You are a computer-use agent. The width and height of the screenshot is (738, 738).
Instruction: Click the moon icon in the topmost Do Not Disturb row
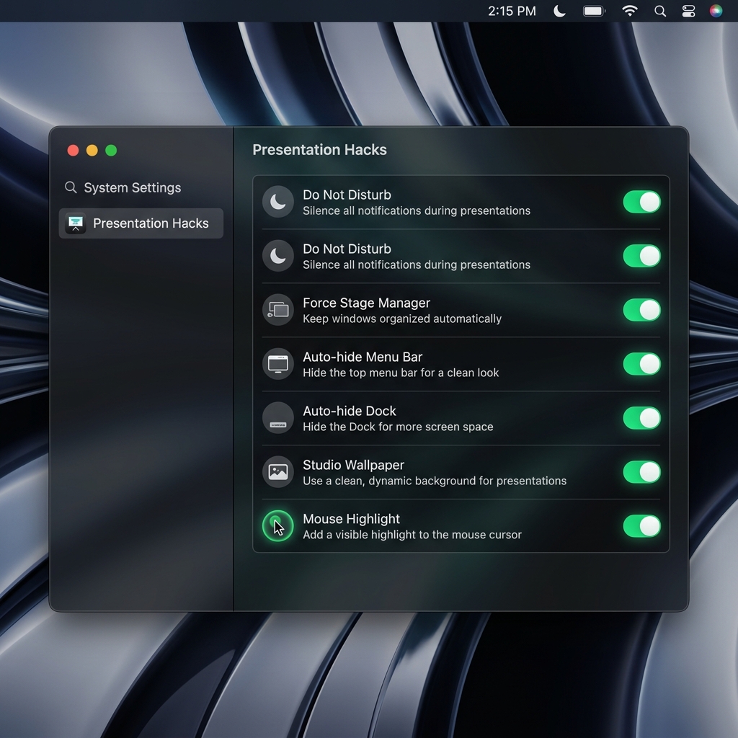277,202
